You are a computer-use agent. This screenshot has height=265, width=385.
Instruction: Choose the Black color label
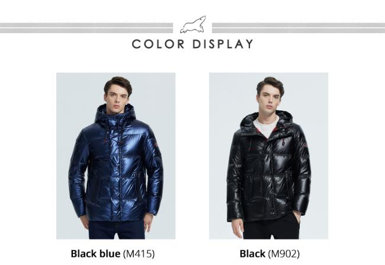(x=252, y=254)
